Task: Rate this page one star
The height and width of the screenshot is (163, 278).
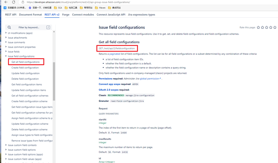Action: click(x=258, y=27)
